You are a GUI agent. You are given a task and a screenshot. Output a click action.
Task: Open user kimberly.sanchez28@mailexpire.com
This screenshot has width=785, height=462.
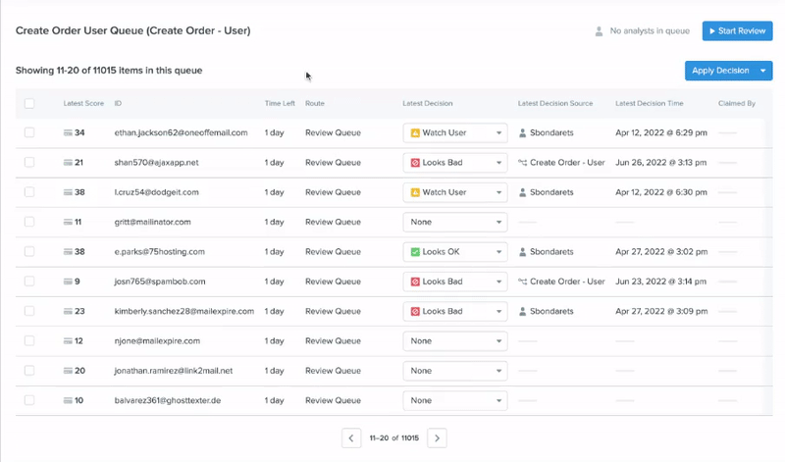tap(183, 311)
